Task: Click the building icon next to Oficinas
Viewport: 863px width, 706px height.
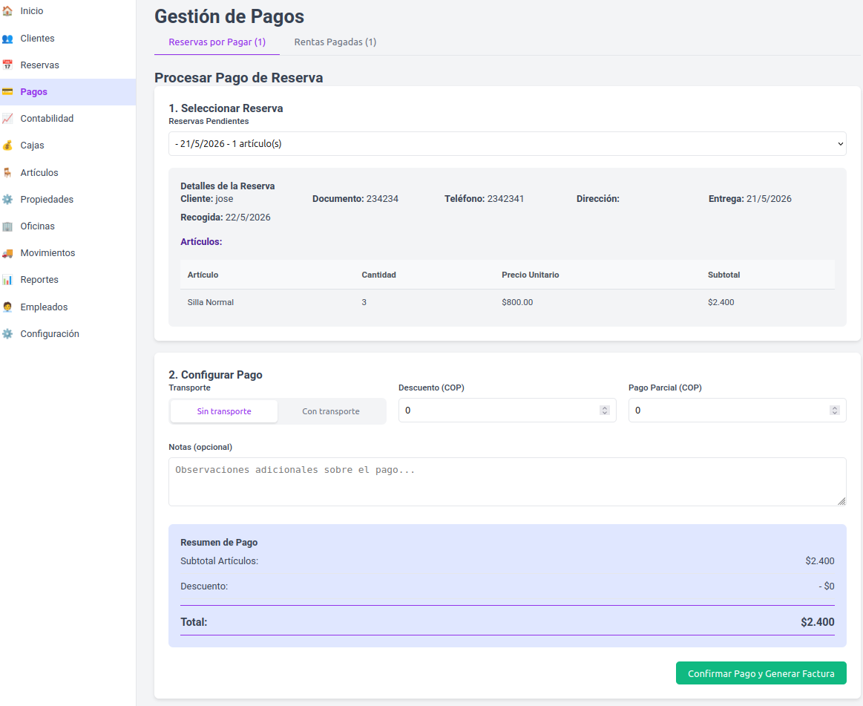Action: 7,226
